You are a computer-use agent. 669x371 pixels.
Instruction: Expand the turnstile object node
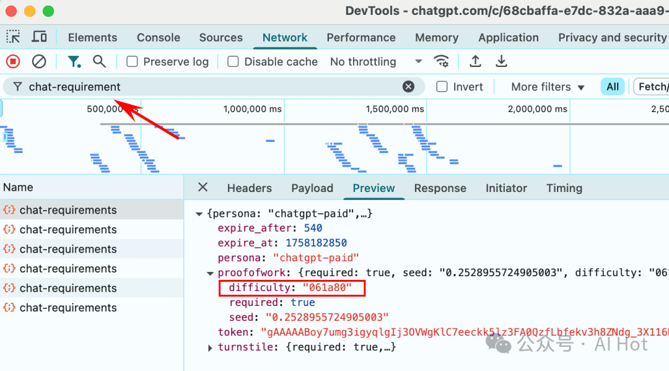[x=211, y=347]
